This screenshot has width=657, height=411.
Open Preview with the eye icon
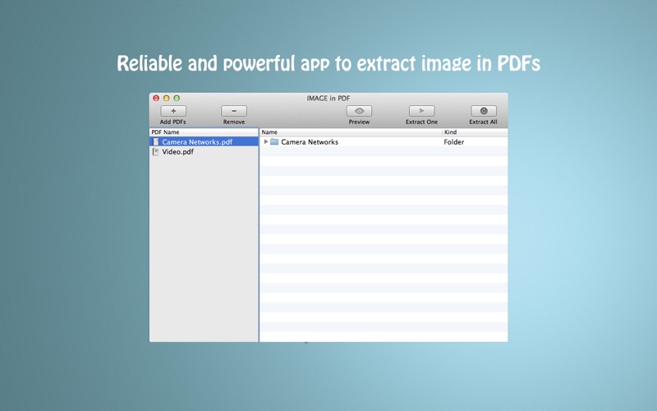[359, 111]
